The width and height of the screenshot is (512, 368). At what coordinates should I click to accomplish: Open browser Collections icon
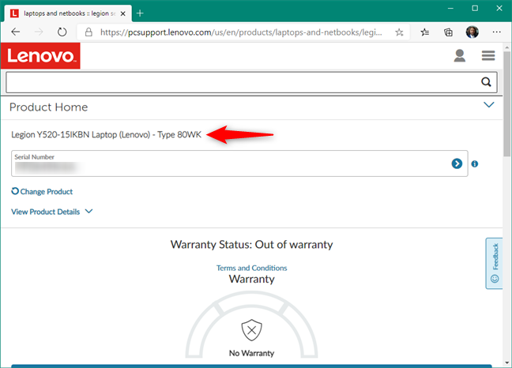448,32
